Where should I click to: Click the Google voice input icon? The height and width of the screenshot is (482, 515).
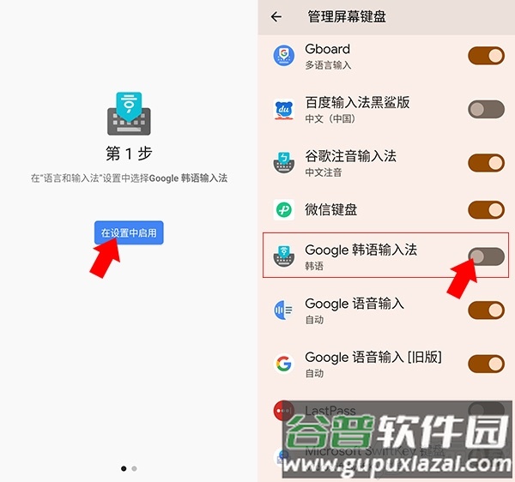coord(284,310)
